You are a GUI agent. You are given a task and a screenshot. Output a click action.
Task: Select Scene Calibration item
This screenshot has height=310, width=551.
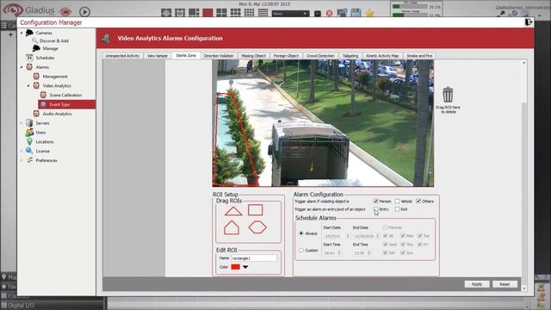coord(65,95)
